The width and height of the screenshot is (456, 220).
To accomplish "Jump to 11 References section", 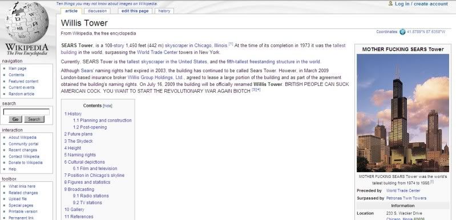I will [79, 217].
